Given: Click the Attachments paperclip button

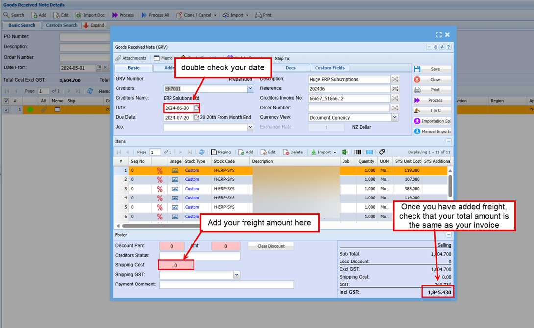Looking at the screenshot, I should [131, 58].
